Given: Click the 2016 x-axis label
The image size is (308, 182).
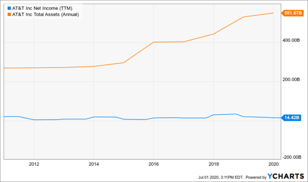Looking at the screenshot, I should [x=154, y=164].
